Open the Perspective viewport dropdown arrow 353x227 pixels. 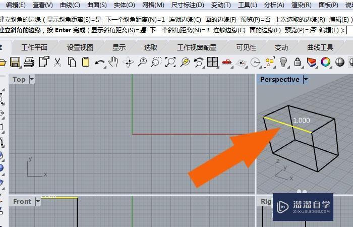[x=306, y=79]
